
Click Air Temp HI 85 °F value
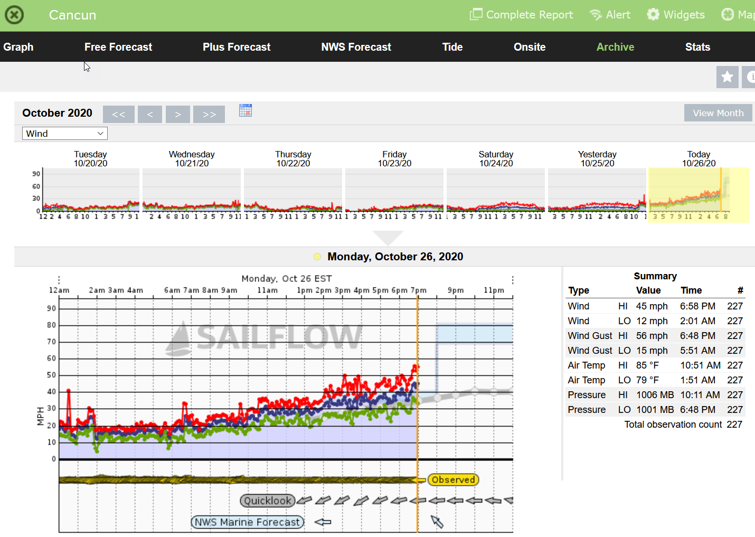click(647, 365)
